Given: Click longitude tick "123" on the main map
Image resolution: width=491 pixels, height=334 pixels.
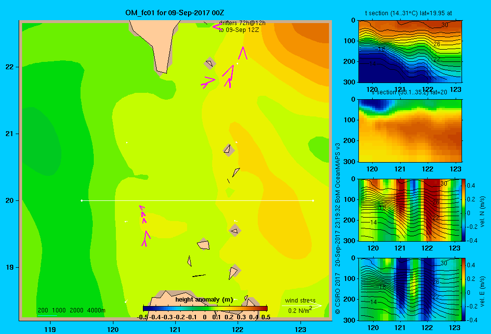Looking at the screenshot, I should coord(300,329).
